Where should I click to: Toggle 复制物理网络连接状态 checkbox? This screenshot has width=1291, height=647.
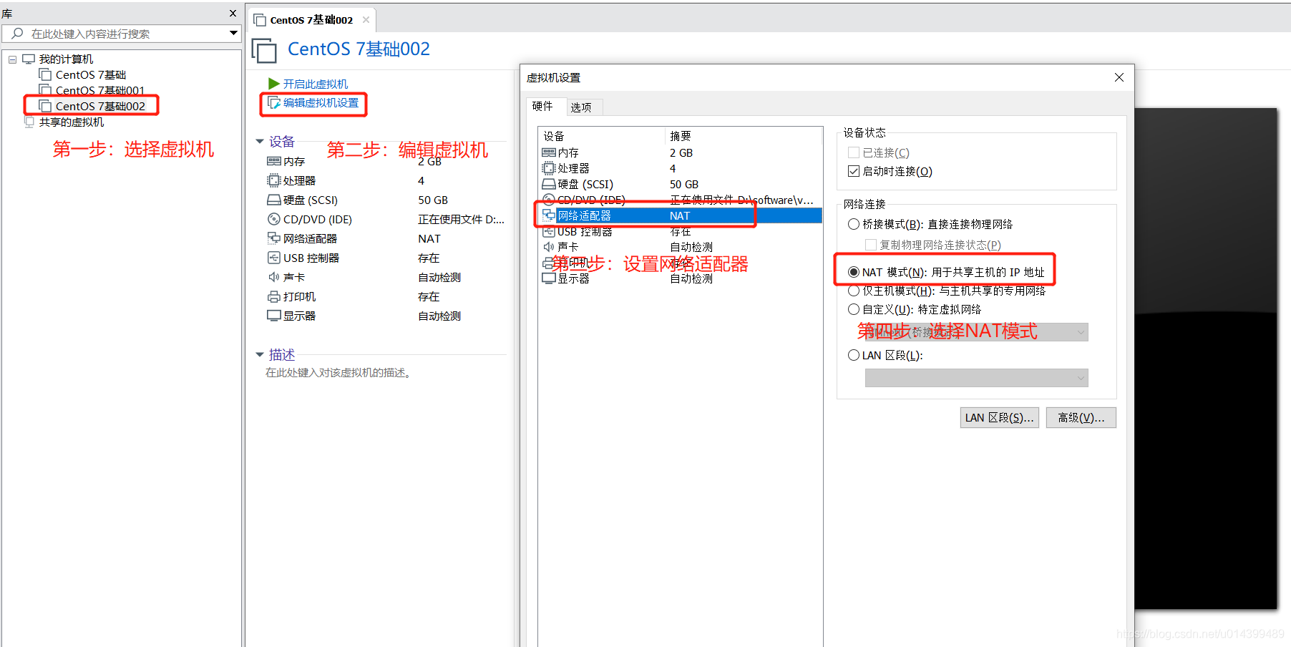tap(871, 245)
